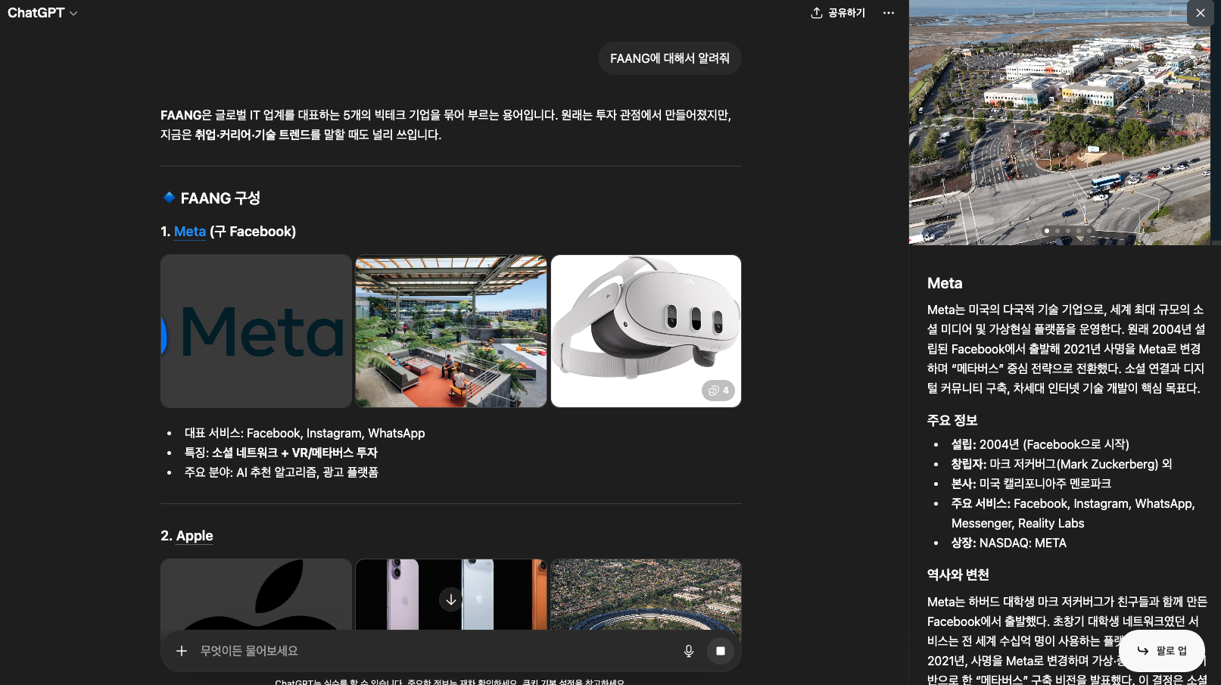Open the Apple hyperlink under section 2
Image resolution: width=1221 pixels, height=685 pixels.
(195, 536)
